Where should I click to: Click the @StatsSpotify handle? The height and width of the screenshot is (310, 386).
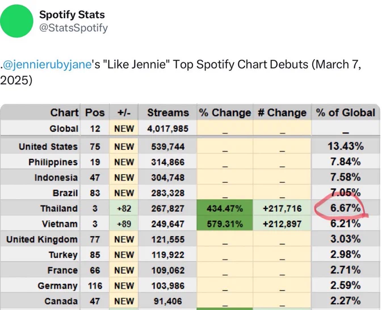click(x=73, y=28)
